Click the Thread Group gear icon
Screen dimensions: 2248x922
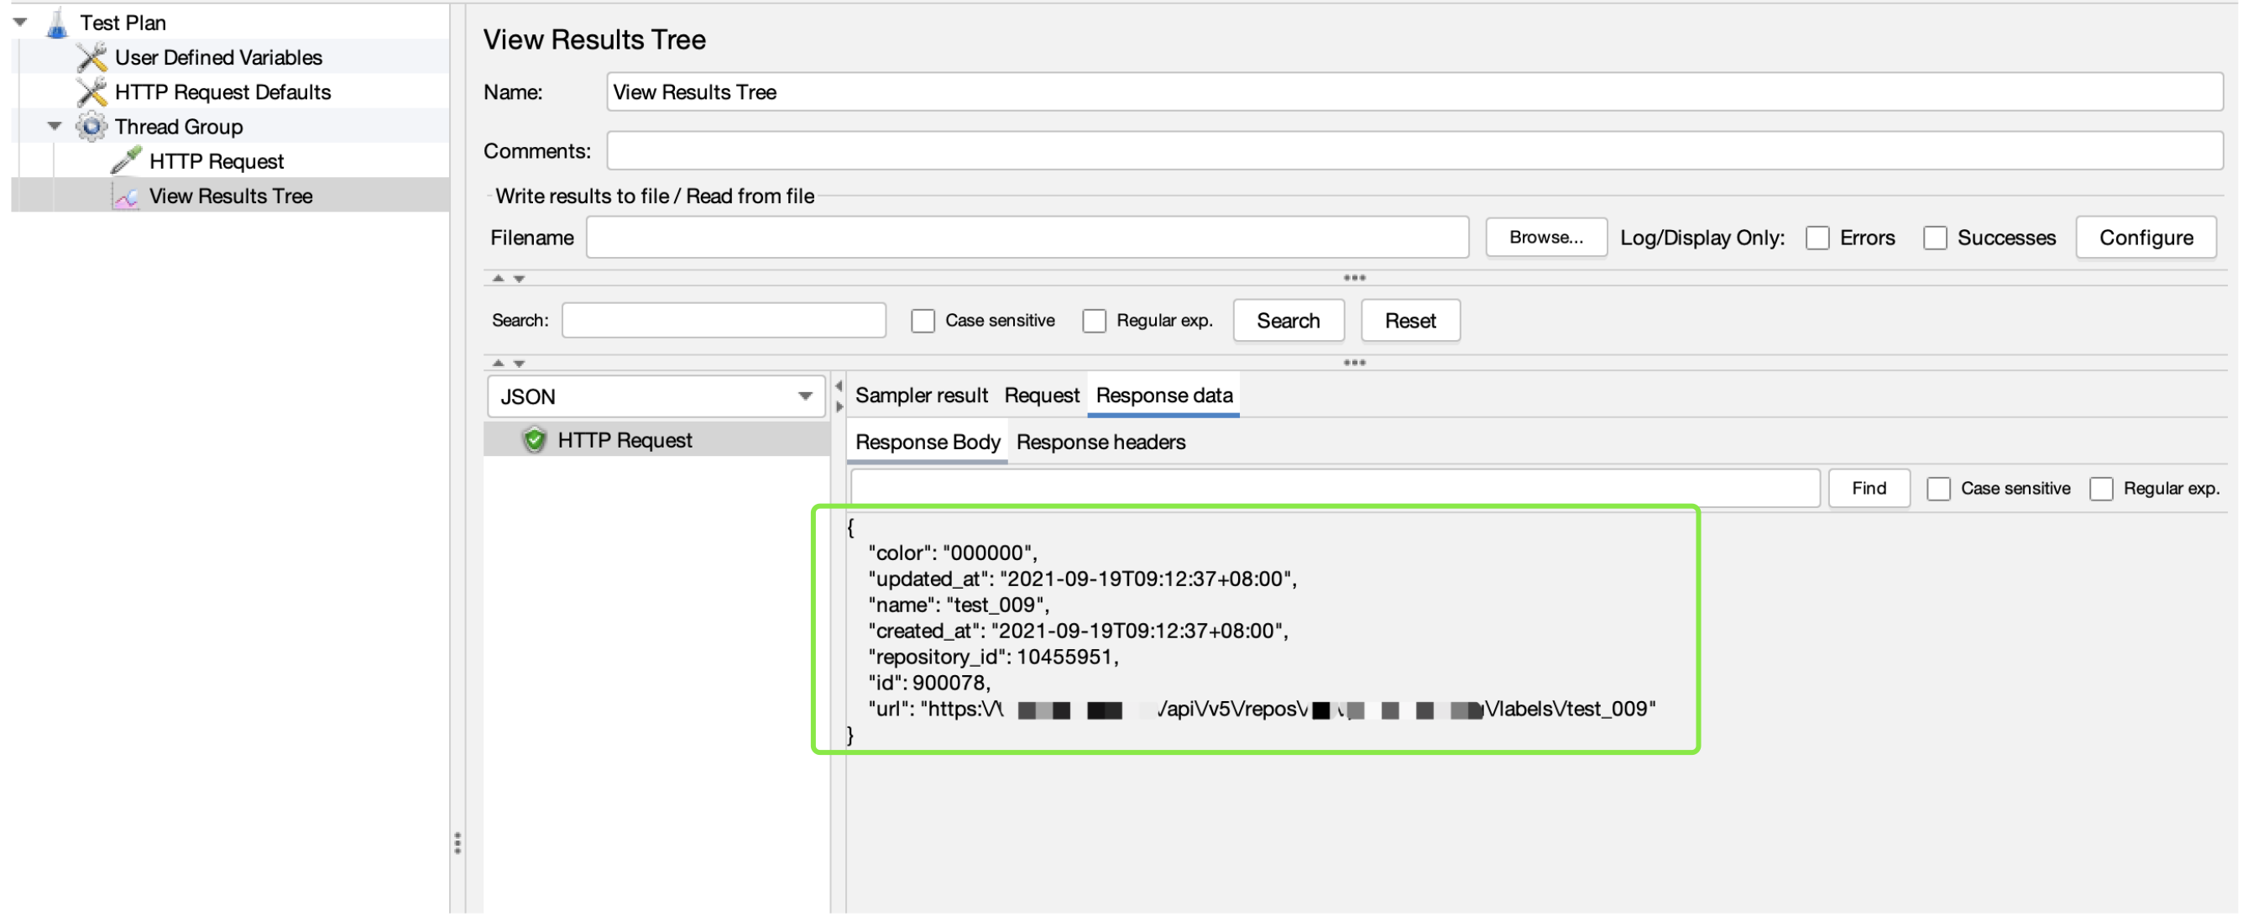[91, 128]
